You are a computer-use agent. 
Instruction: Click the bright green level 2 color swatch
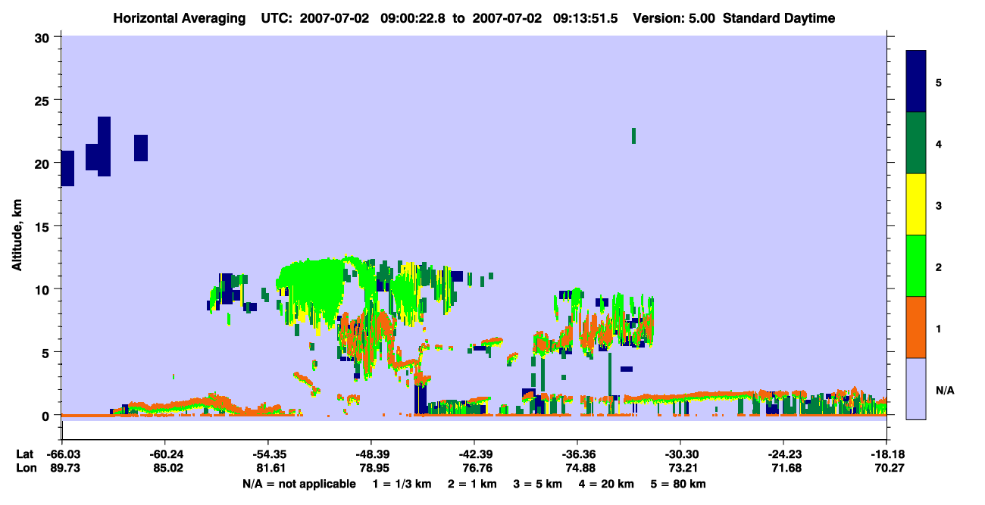(x=916, y=266)
